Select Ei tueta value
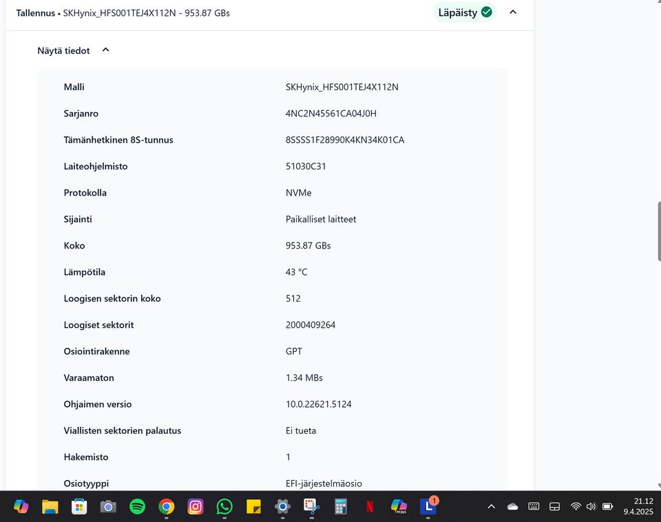 pos(301,430)
